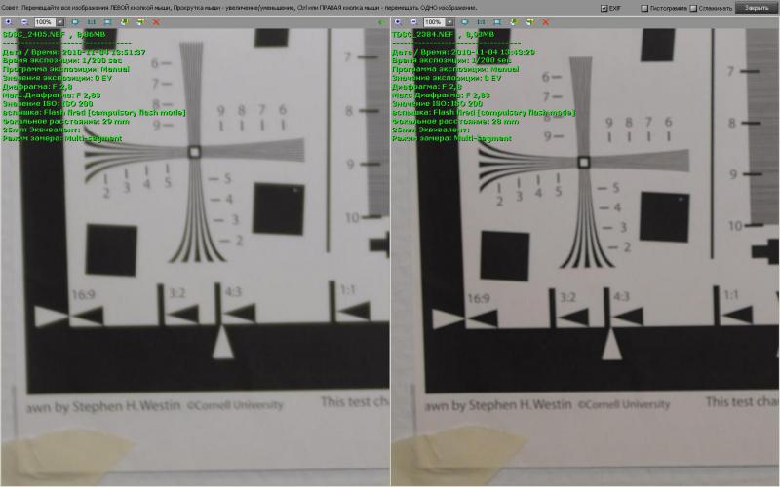Click the 100% zoom field in left panel
The height and width of the screenshot is (487, 780).
pyautogui.click(x=45, y=22)
